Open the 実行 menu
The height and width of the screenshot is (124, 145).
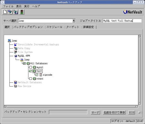tap(27, 6)
